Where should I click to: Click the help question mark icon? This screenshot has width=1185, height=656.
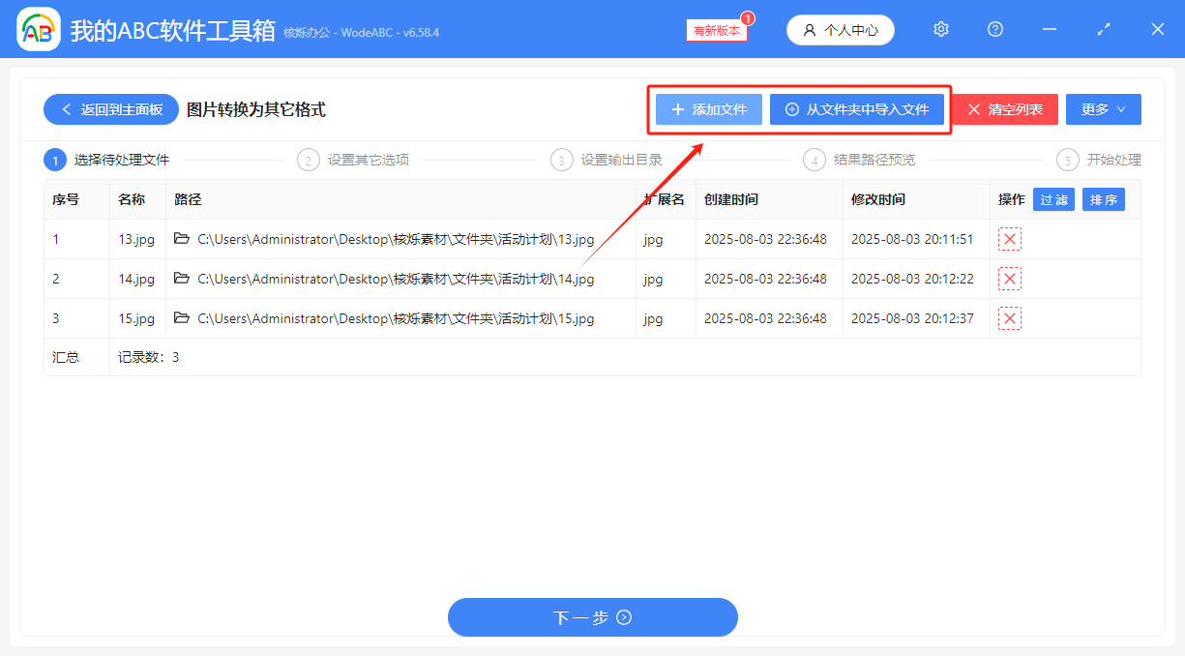994,29
